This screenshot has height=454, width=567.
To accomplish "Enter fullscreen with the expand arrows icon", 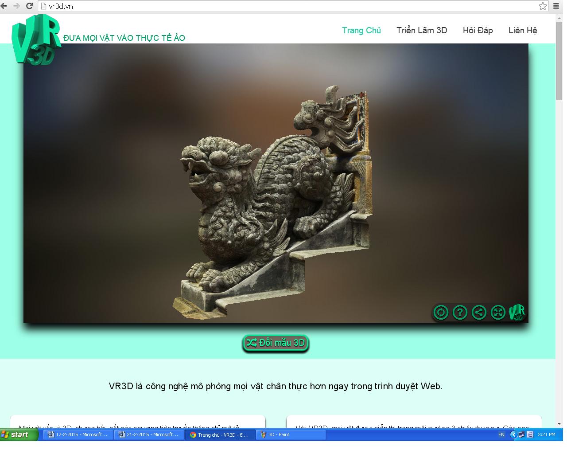I will (x=498, y=313).
